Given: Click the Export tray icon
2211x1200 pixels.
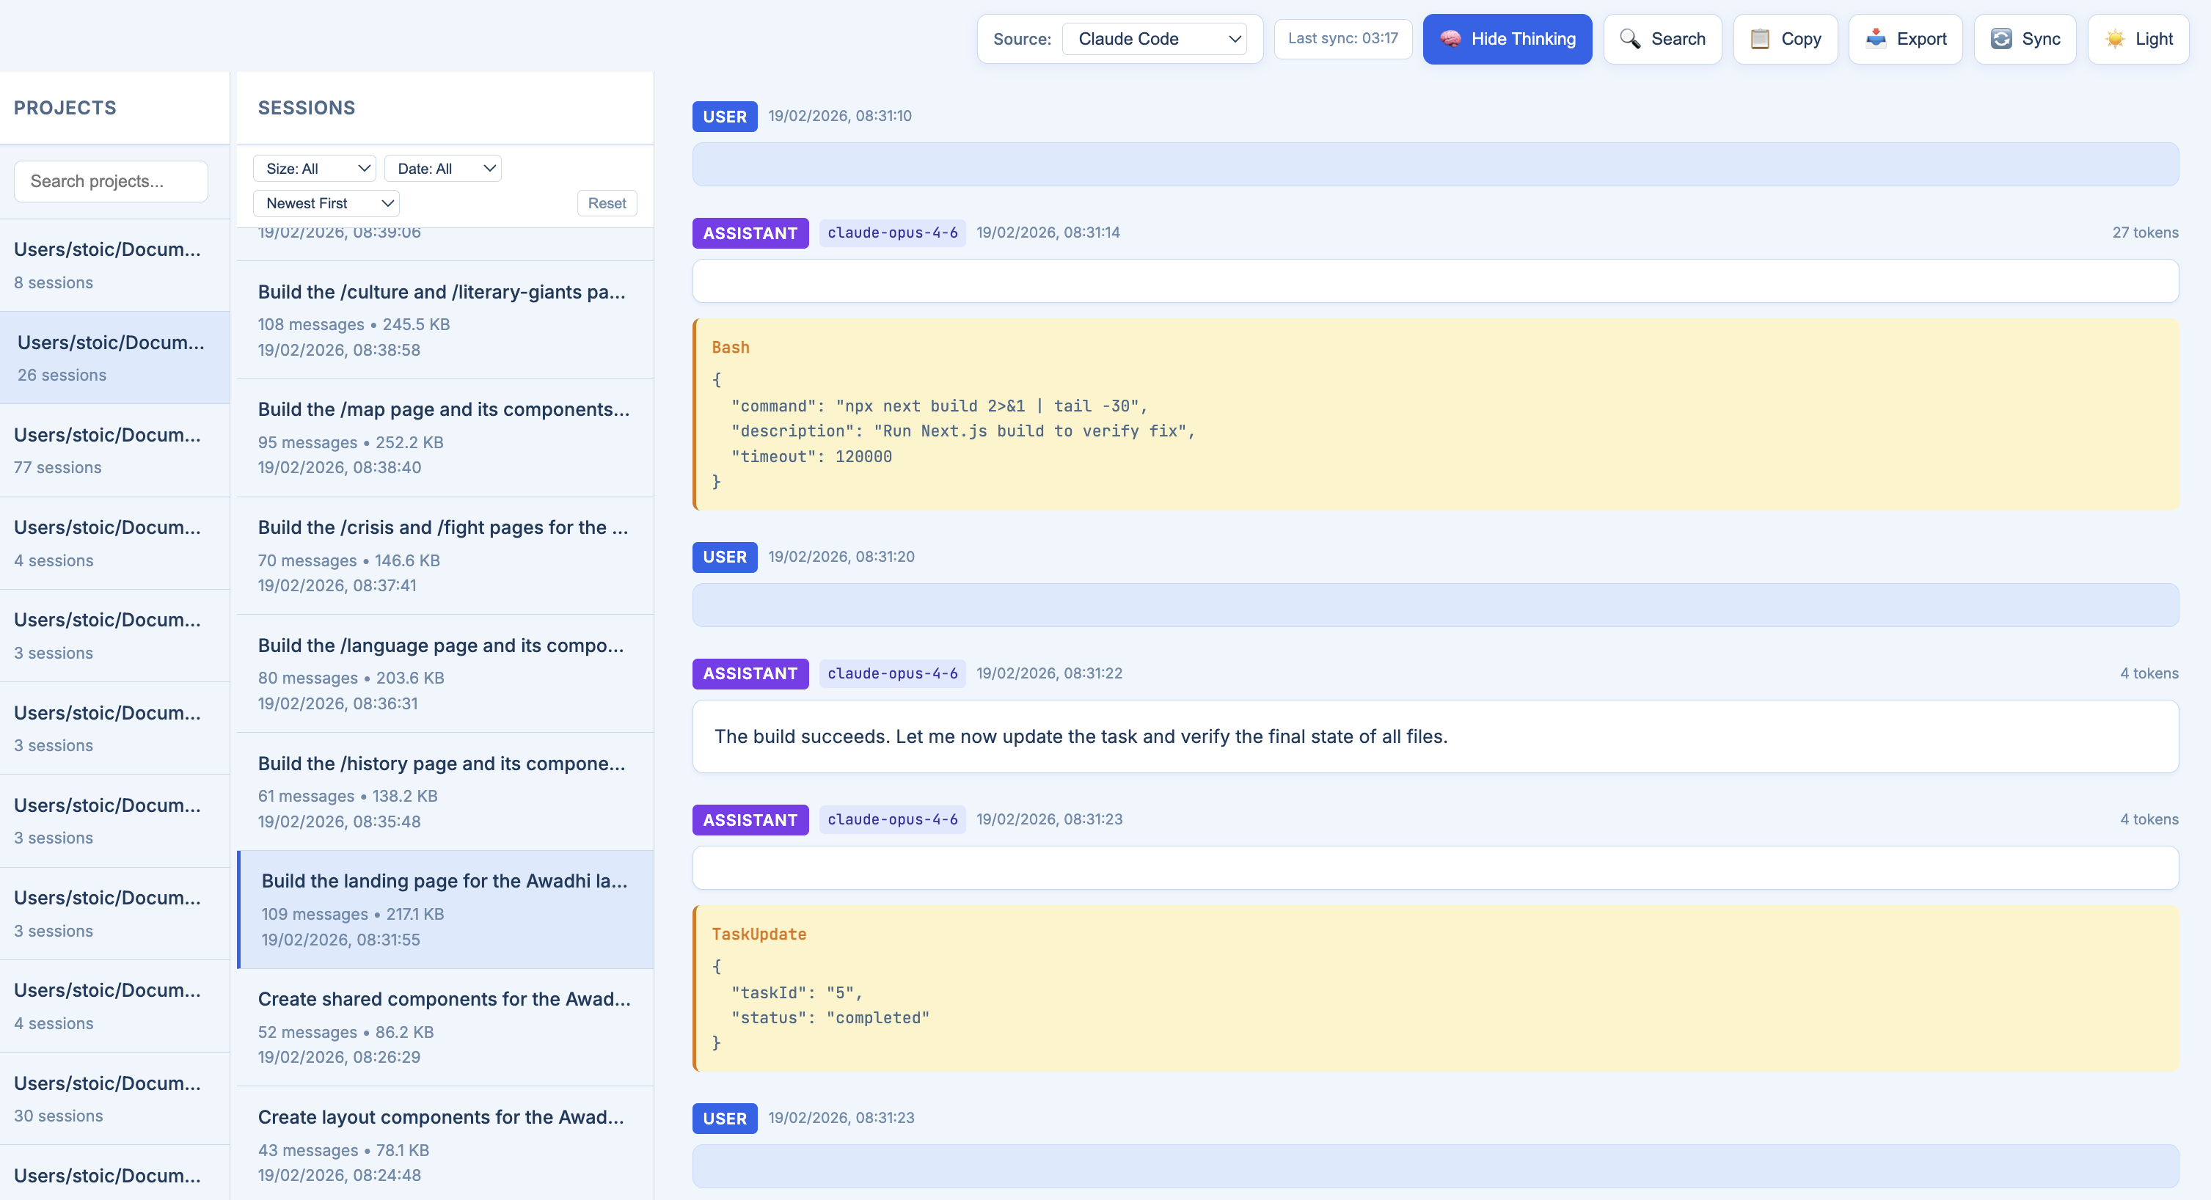Looking at the screenshot, I should pos(1876,39).
